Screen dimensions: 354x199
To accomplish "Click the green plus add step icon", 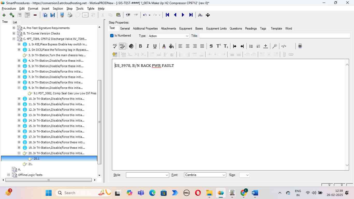I will click(4, 15).
